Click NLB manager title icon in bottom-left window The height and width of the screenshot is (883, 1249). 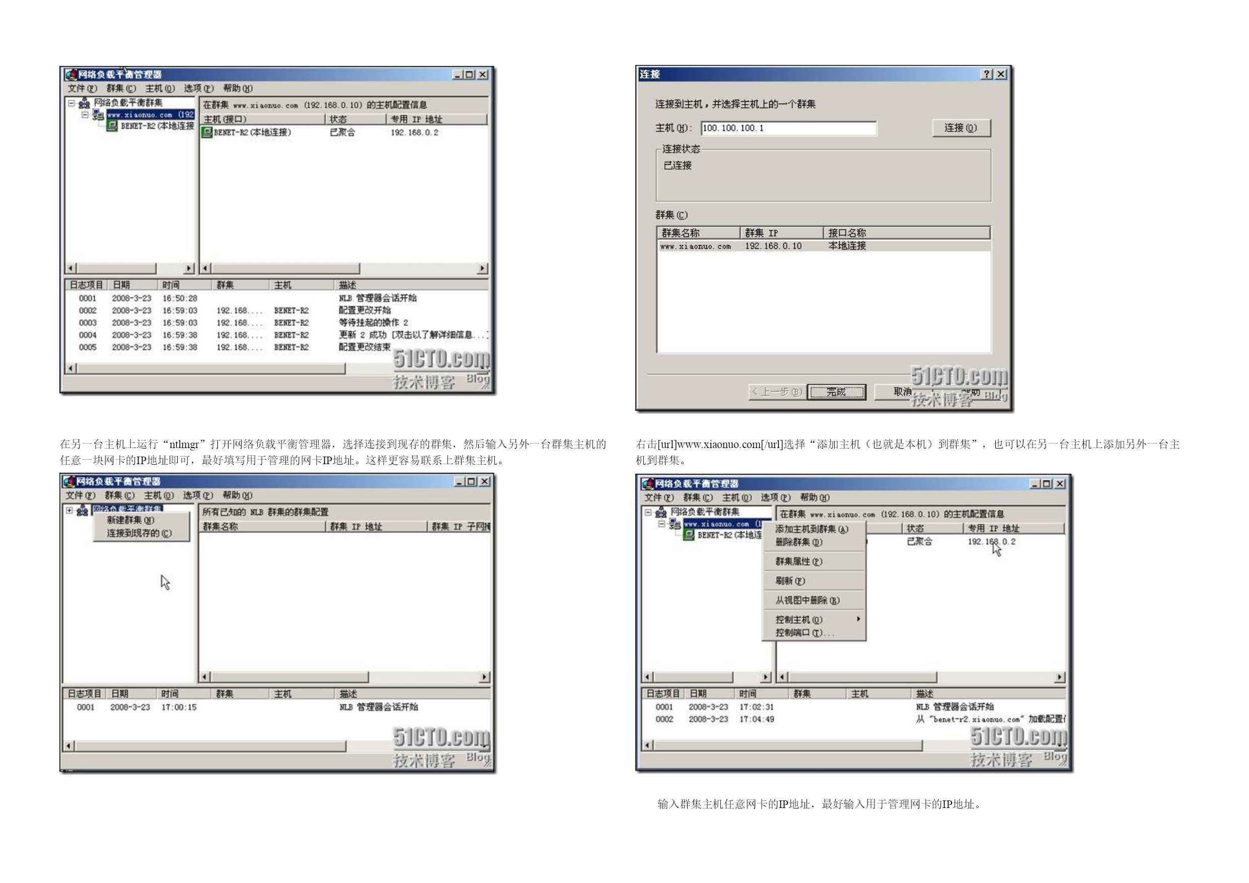69,481
